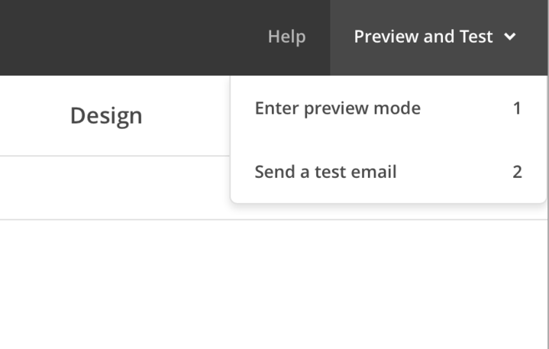Click 'preview mode' text in the dropdown

(362, 108)
